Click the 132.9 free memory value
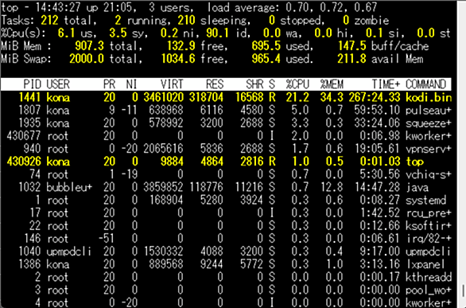Screen dimensions: 466x308 181,46
